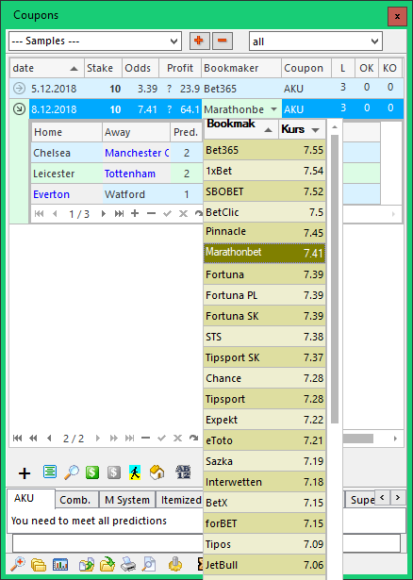The height and width of the screenshot is (580, 413).
Task: Click the Tottenham away team cell
Action: click(136, 174)
